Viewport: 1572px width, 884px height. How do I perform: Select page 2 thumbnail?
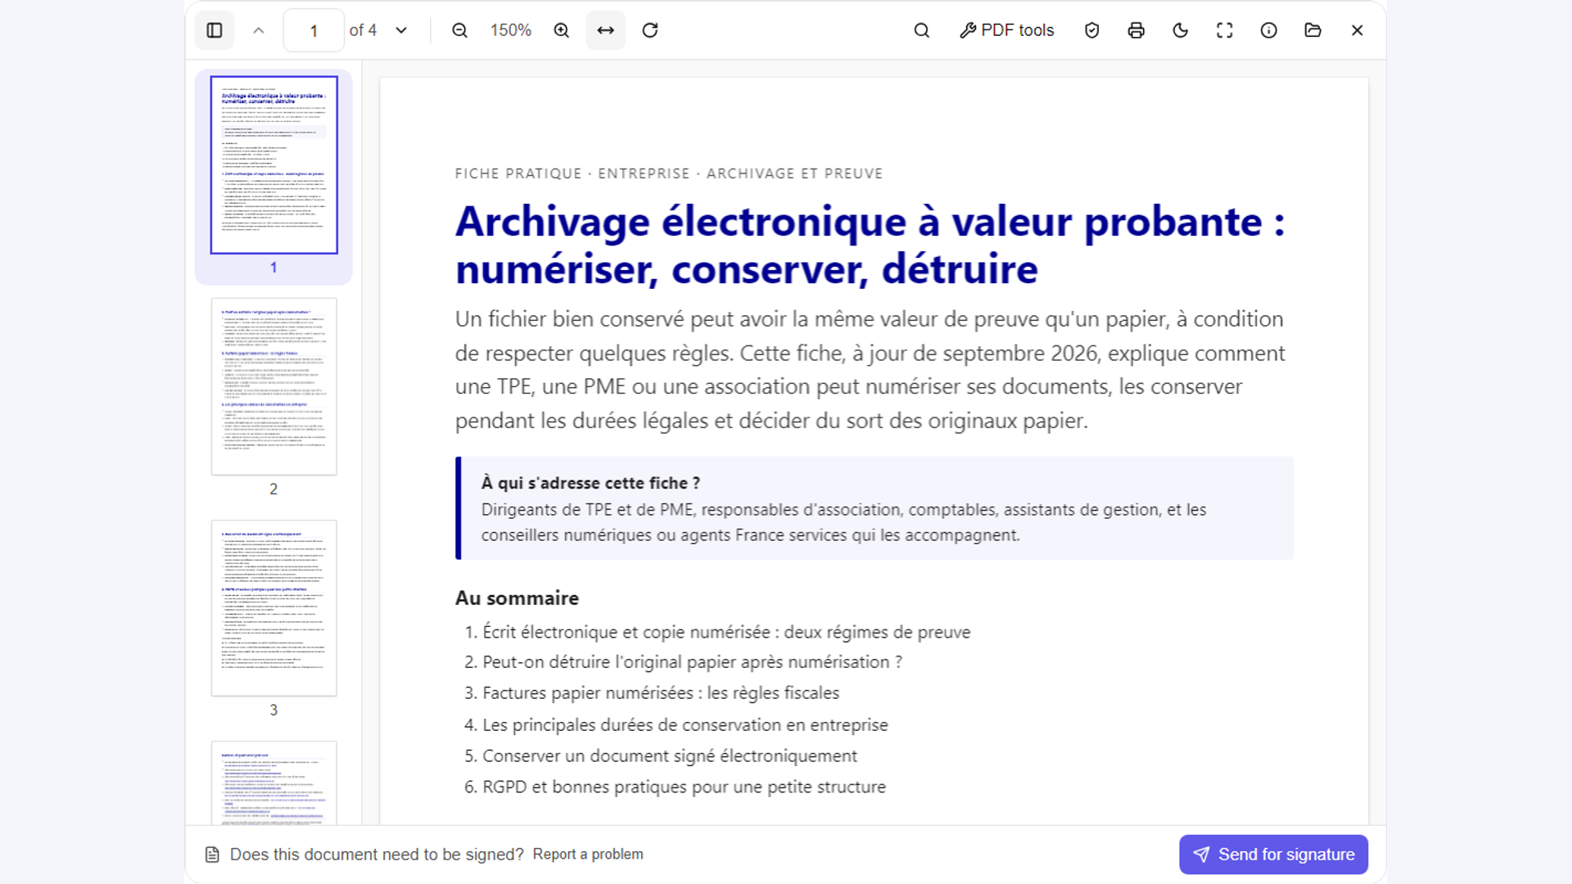[x=273, y=386]
